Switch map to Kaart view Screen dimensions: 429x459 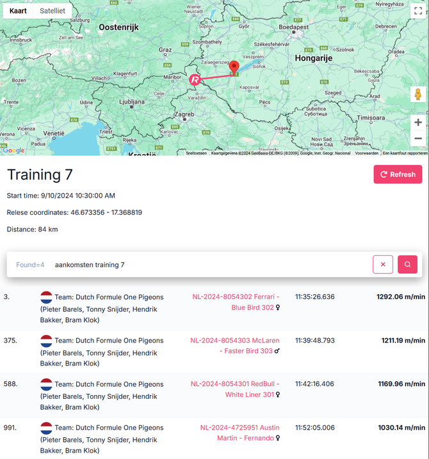pos(18,11)
